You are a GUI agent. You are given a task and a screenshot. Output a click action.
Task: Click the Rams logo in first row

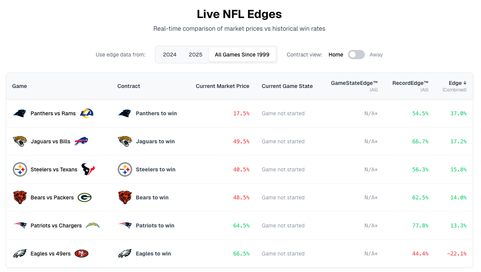point(87,113)
